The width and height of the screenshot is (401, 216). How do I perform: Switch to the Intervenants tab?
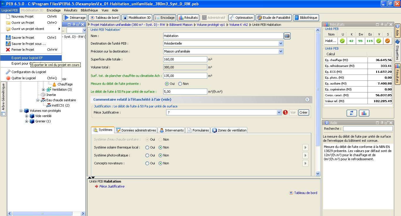[171, 130]
